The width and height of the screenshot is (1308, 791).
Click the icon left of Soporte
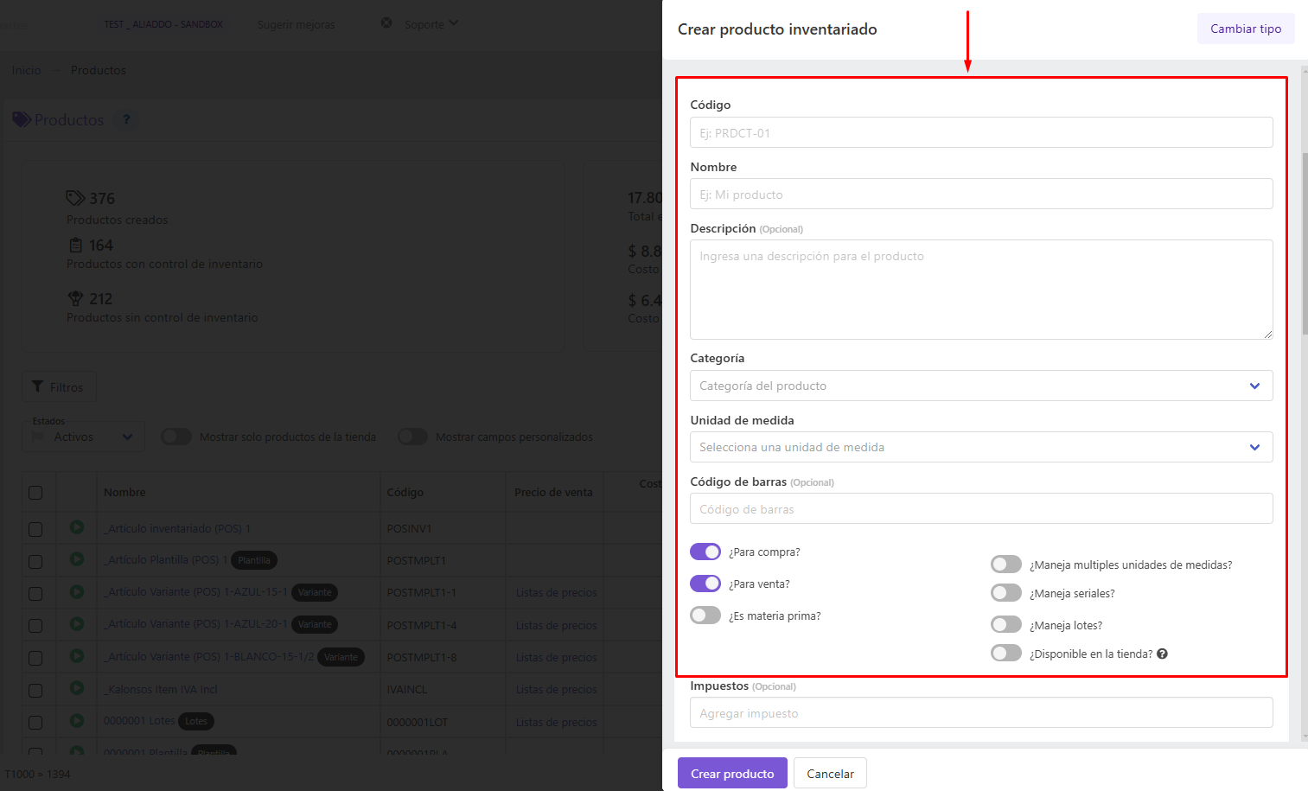386,23
